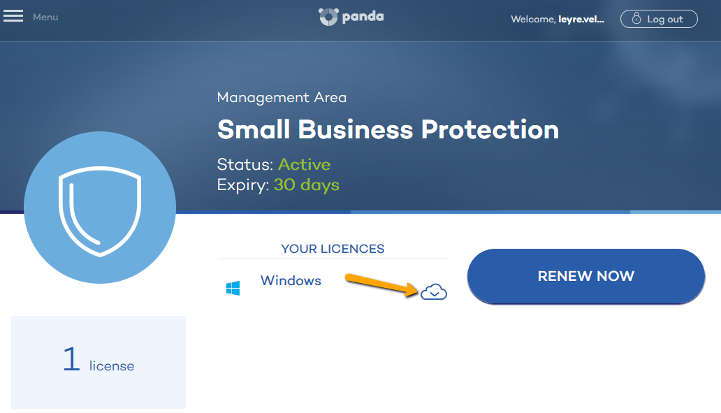Image resolution: width=721 pixels, height=413 pixels.
Task: Click the padlock icon in Log out
Action: click(636, 18)
